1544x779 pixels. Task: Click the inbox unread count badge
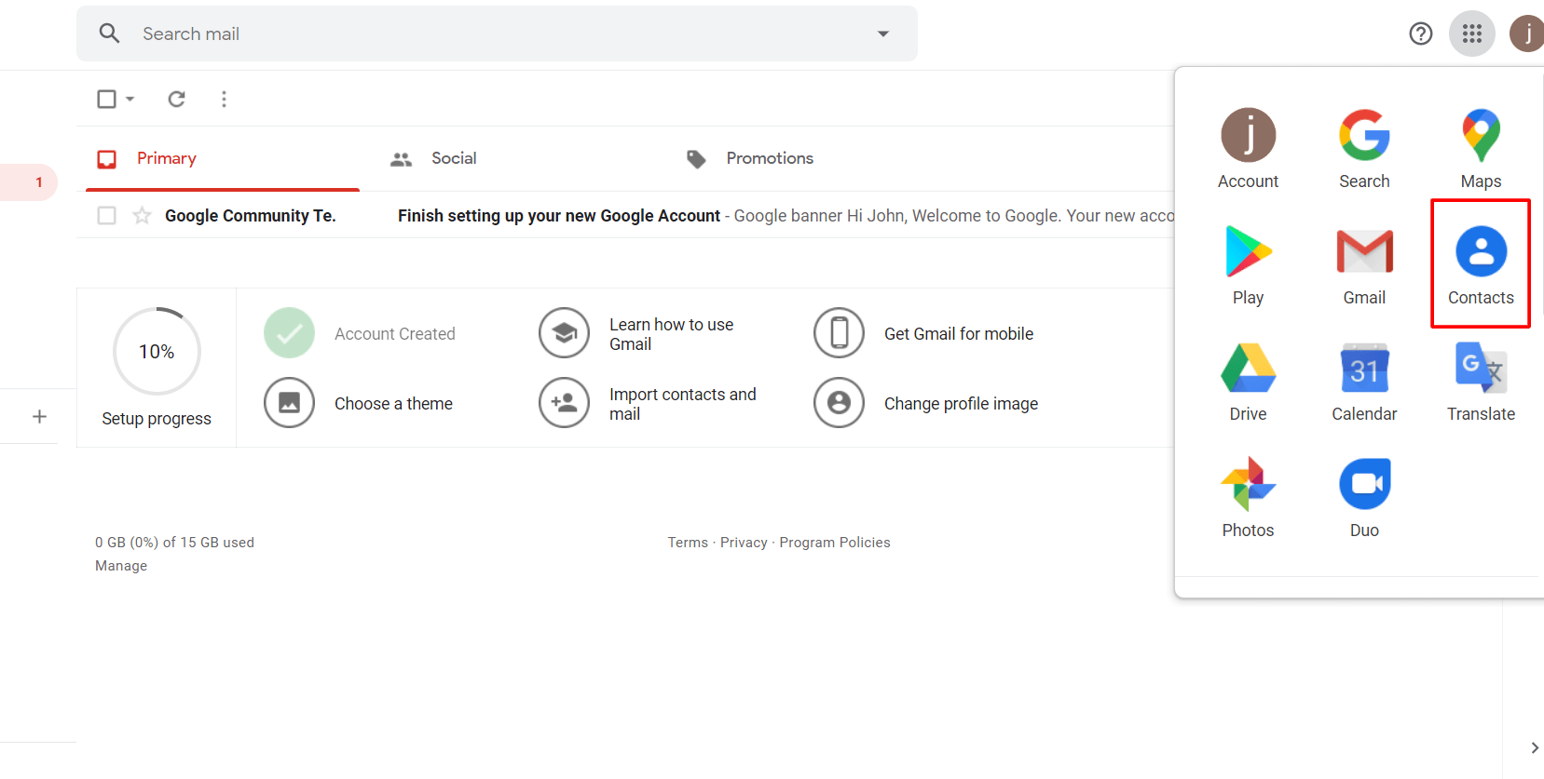click(39, 182)
